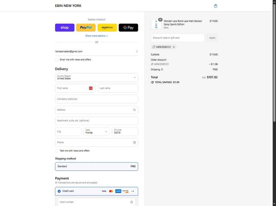Click the red autofill icon in First name
This screenshot has height=206, width=276.
[x=91, y=88]
